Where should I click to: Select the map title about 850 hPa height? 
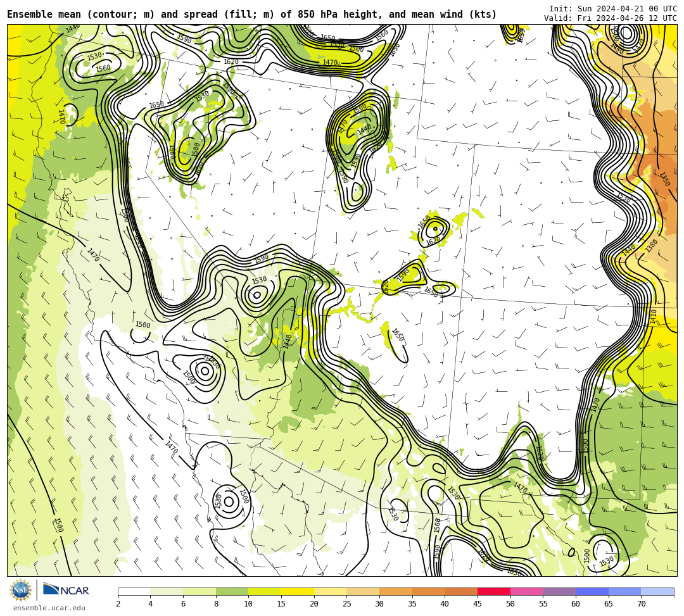pyautogui.click(x=251, y=15)
